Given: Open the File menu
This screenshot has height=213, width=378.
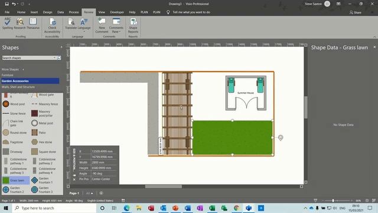Looking at the screenshot, I should (7, 12).
